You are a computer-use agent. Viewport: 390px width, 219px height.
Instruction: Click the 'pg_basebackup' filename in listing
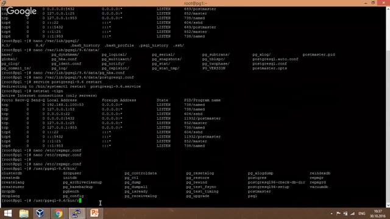[x=78, y=187]
